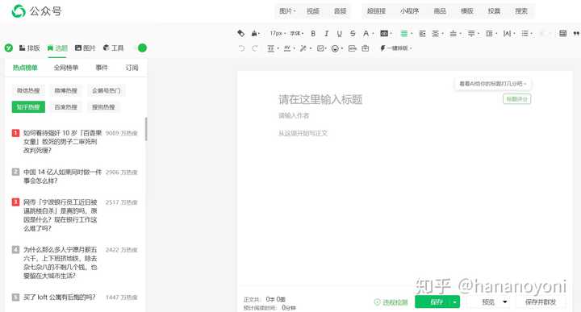Open the 全网榜单 tab

click(66, 68)
